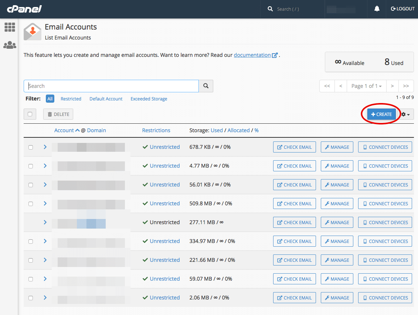Click the cPanel logo
This screenshot has width=418, height=315.
[x=24, y=9]
